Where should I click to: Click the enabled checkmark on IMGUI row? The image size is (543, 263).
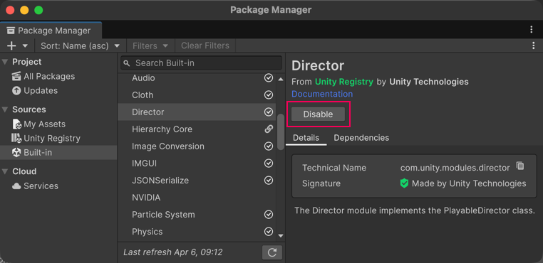(x=269, y=163)
